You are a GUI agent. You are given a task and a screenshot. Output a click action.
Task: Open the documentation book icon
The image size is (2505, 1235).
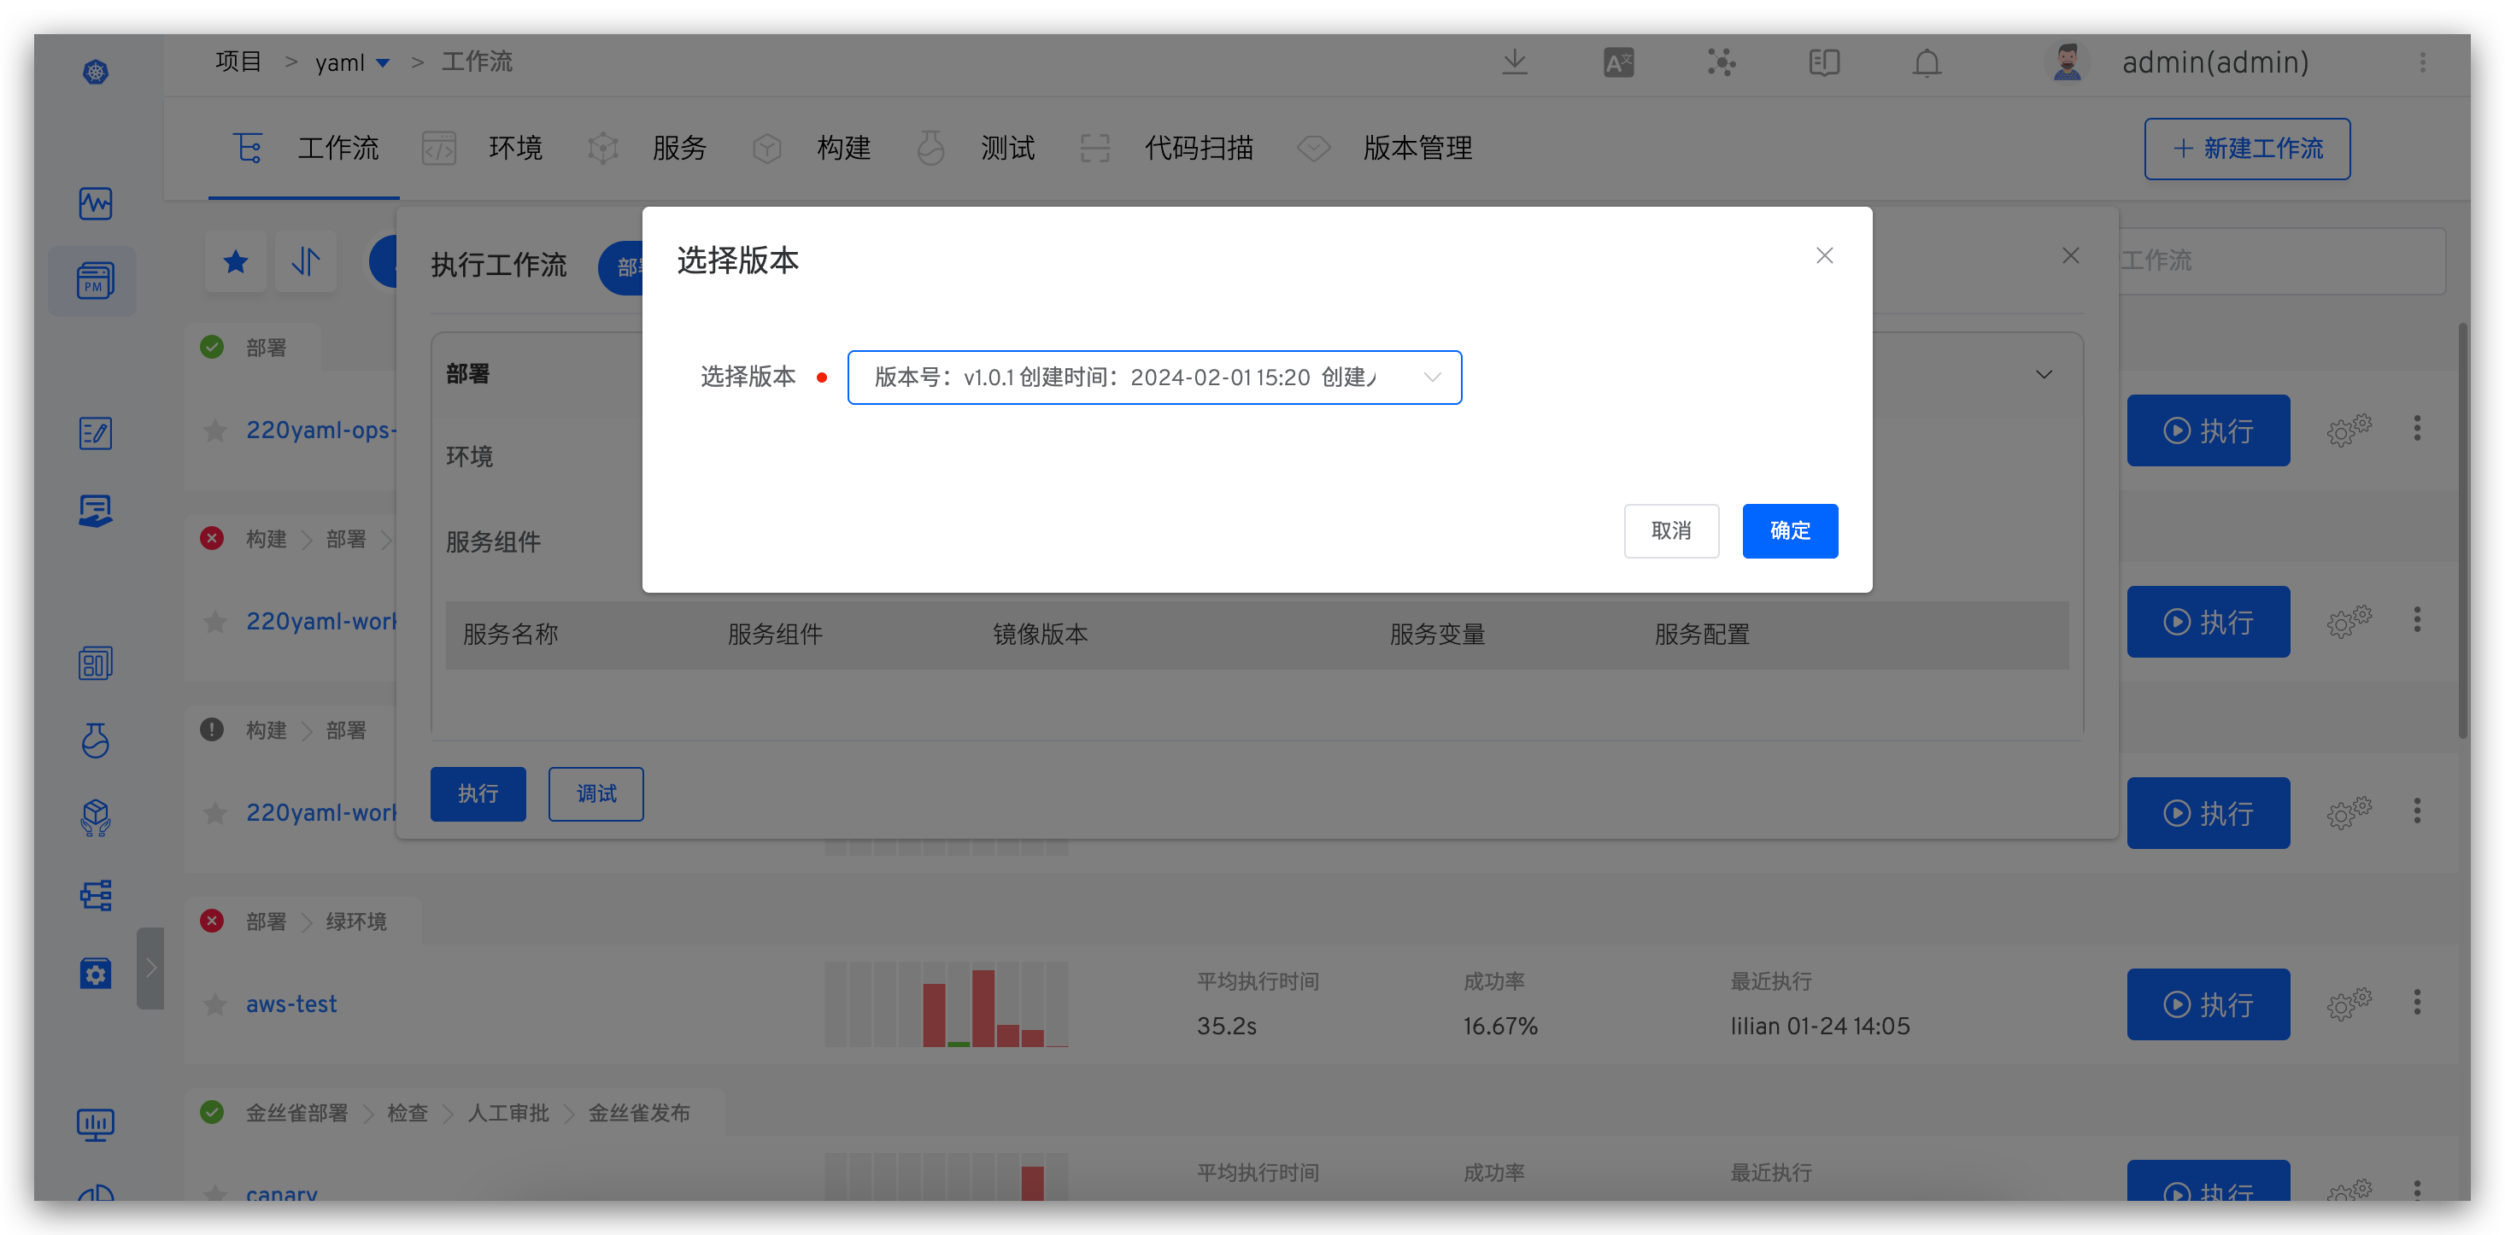1823,63
